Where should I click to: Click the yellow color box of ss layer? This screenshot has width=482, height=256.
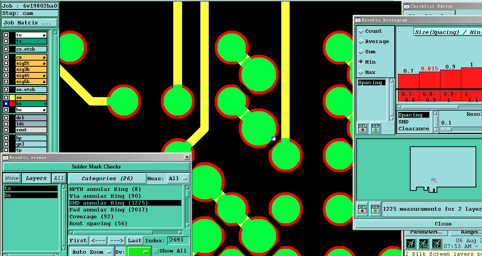click(13, 98)
